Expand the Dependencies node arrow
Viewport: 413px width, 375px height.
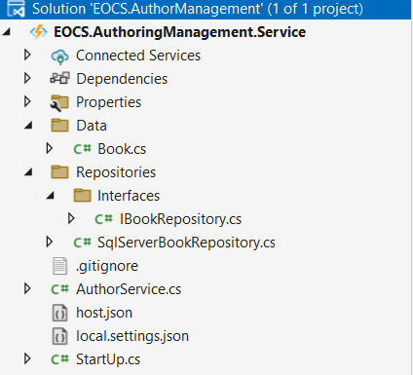[x=27, y=78]
